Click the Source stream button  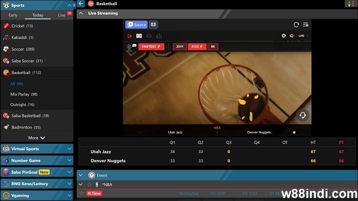pyautogui.click(x=137, y=24)
